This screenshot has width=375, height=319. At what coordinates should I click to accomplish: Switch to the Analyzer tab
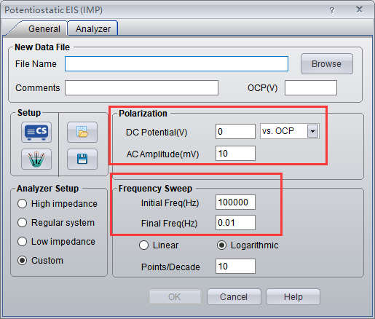point(93,29)
